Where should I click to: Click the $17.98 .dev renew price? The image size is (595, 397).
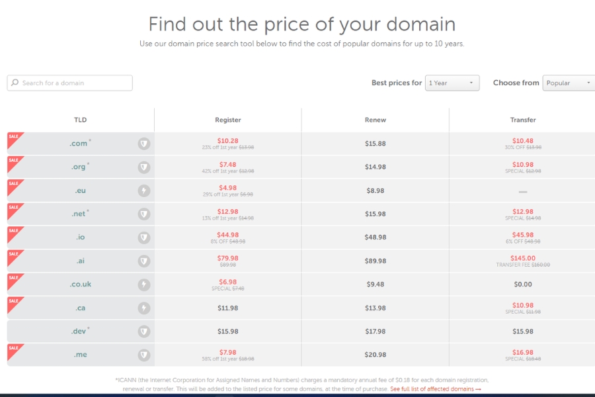[x=376, y=331]
